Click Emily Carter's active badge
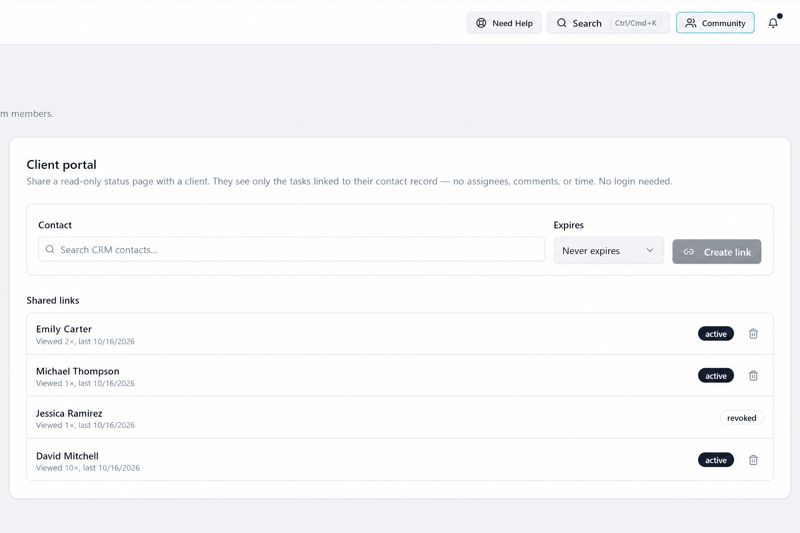Image resolution: width=800 pixels, height=533 pixels. [x=716, y=333]
